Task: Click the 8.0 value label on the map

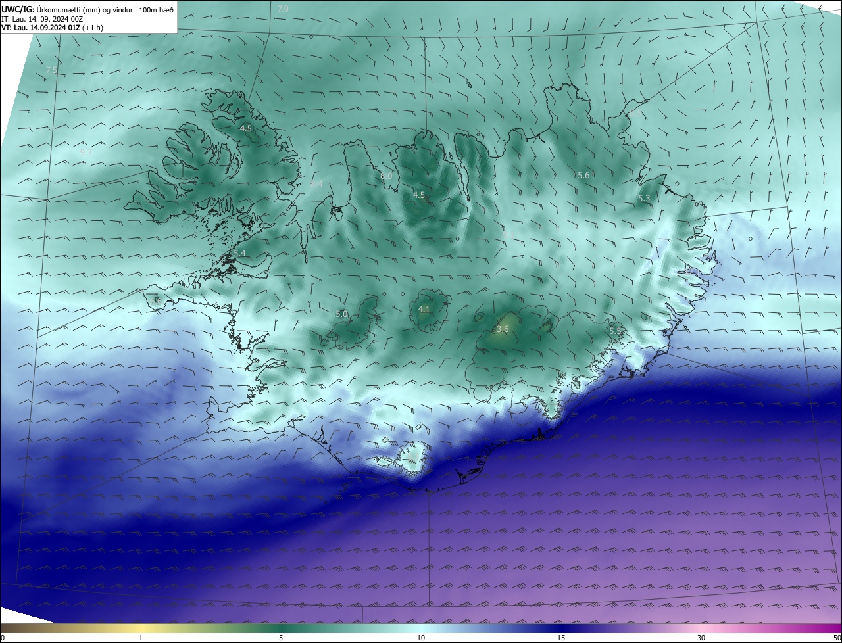Action: point(386,176)
